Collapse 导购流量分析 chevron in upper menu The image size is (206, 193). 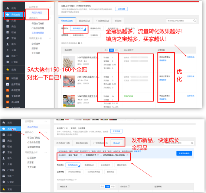pos(50,38)
